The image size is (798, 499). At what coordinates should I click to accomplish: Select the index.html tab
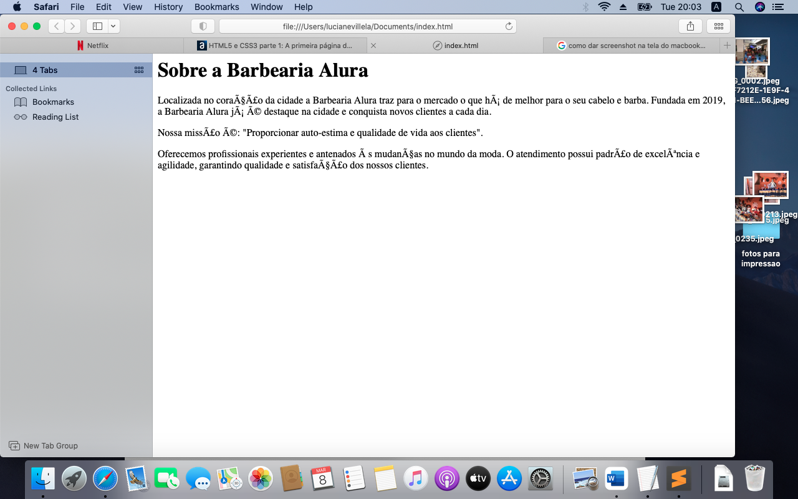pos(455,46)
